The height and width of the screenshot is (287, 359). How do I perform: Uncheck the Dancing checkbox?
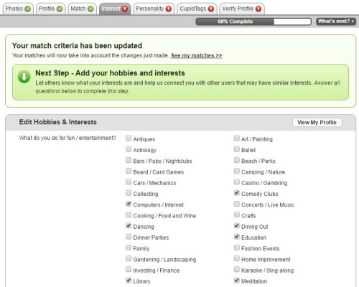[129, 225]
